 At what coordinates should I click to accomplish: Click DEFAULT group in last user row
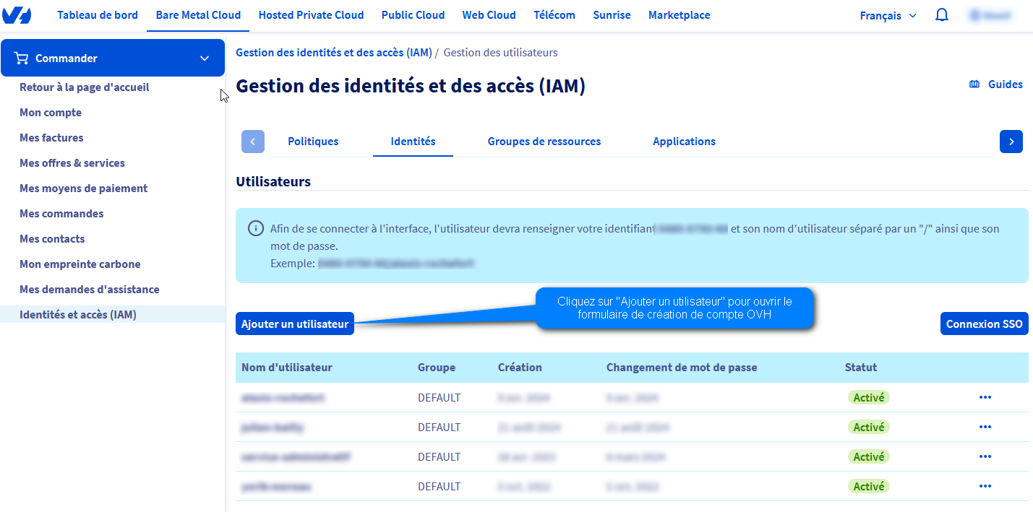pos(439,487)
